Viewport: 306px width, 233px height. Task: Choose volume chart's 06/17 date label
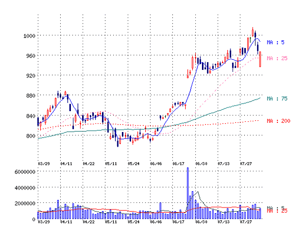point(178,222)
